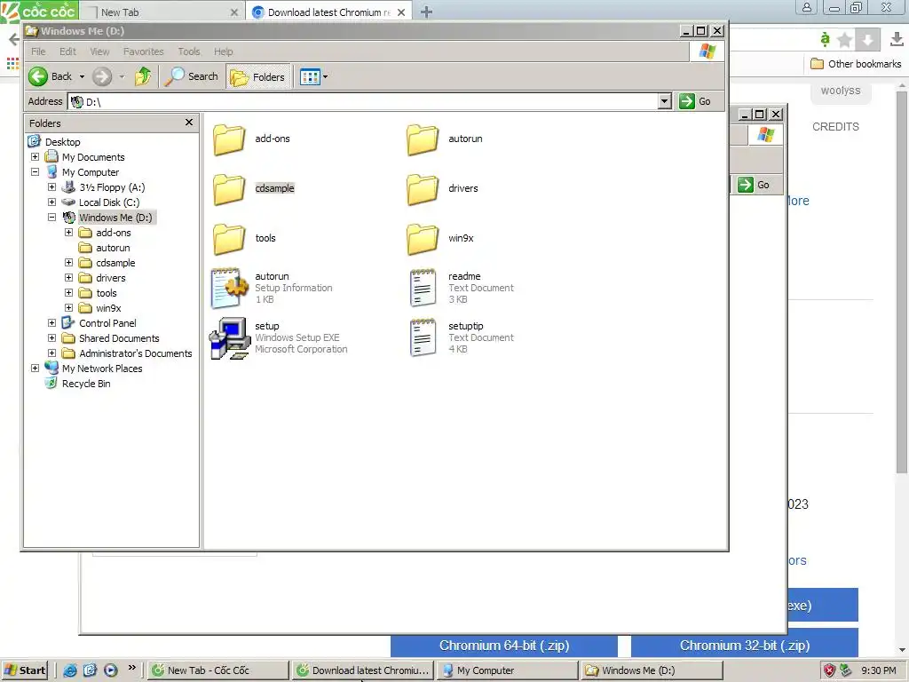Image resolution: width=909 pixels, height=682 pixels.
Task: Expand My Network Places tree node
Action: (x=35, y=369)
